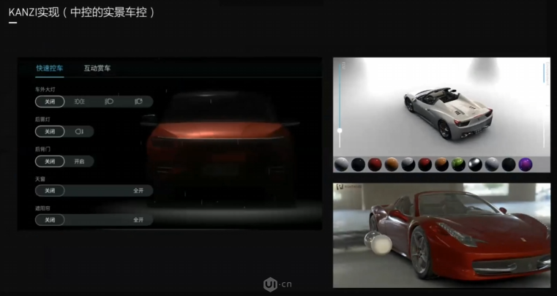Turn on position lights icon under 车外大灯
557x296 pixels.
click(x=80, y=102)
